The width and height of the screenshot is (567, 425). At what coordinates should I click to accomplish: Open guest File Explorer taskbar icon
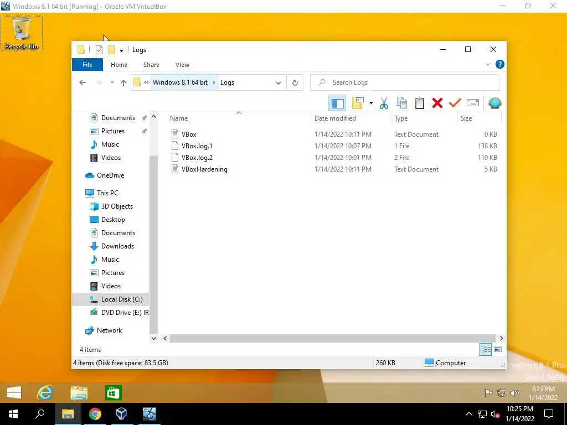tap(79, 393)
